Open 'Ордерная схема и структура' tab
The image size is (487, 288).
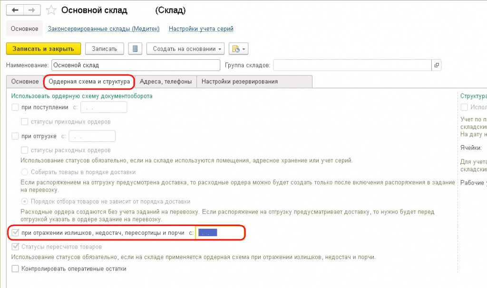click(x=89, y=82)
